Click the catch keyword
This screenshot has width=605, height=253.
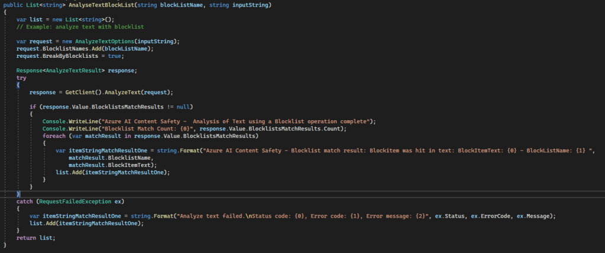click(24, 201)
